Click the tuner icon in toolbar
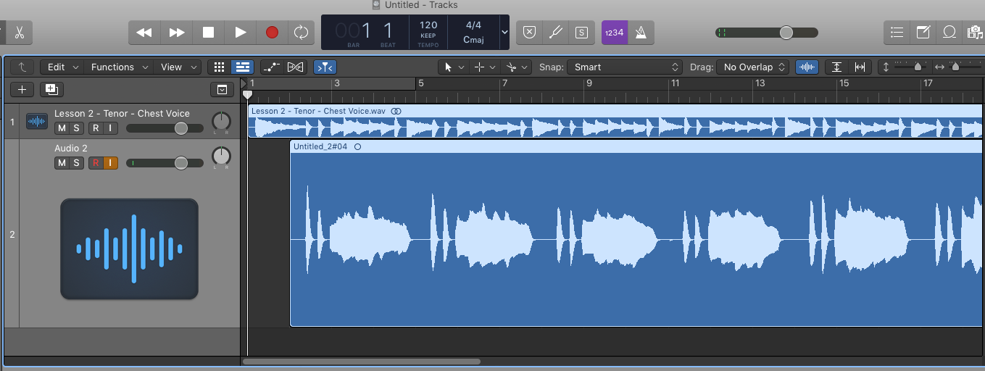The height and width of the screenshot is (371, 985). click(555, 33)
